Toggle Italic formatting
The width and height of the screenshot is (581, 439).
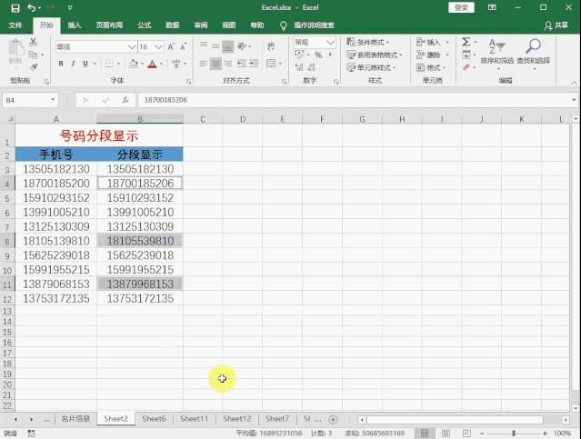[73, 64]
